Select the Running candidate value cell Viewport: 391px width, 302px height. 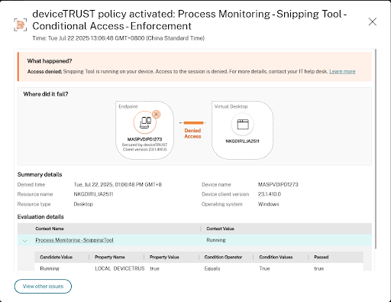50,268
